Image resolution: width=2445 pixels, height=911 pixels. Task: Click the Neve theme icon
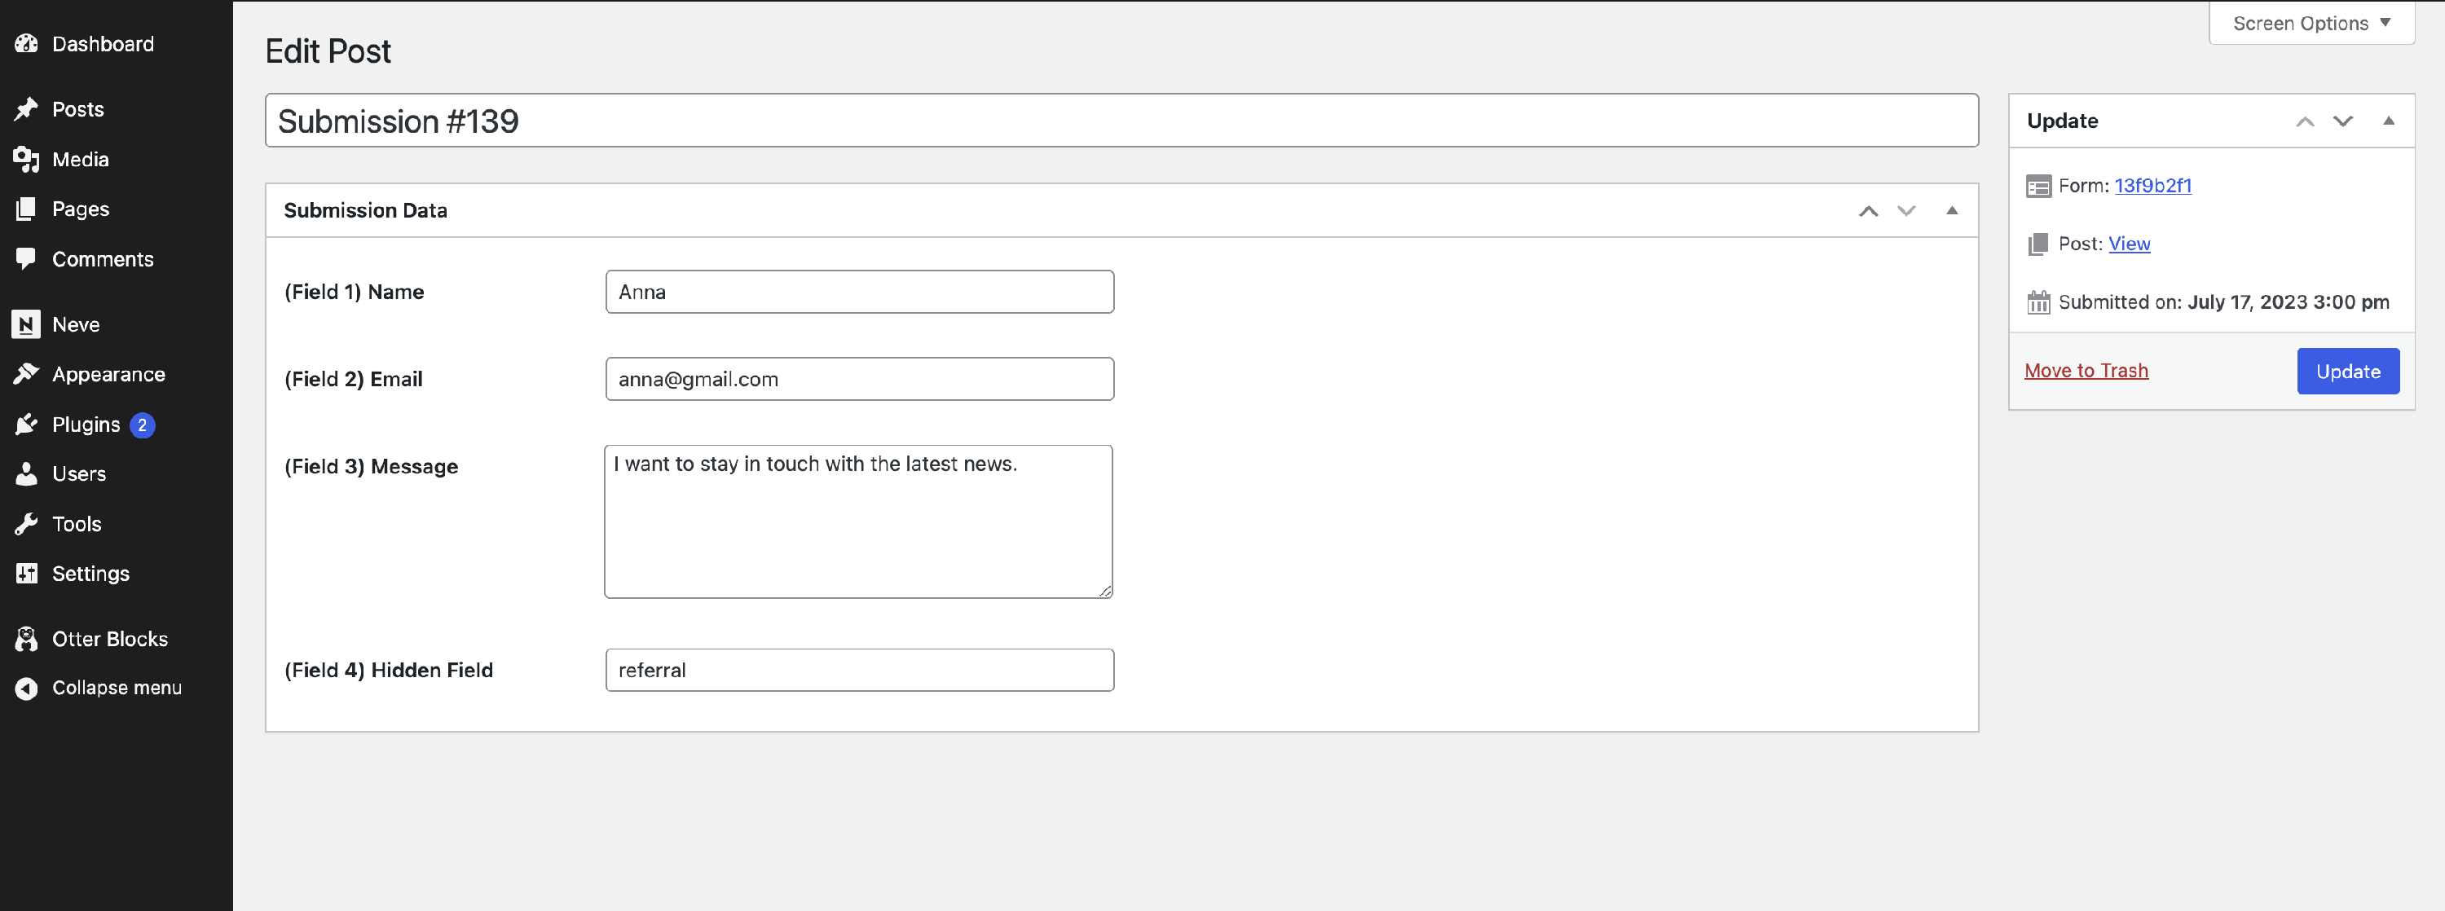tap(27, 324)
